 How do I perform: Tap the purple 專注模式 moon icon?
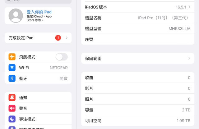click(x=12, y=119)
